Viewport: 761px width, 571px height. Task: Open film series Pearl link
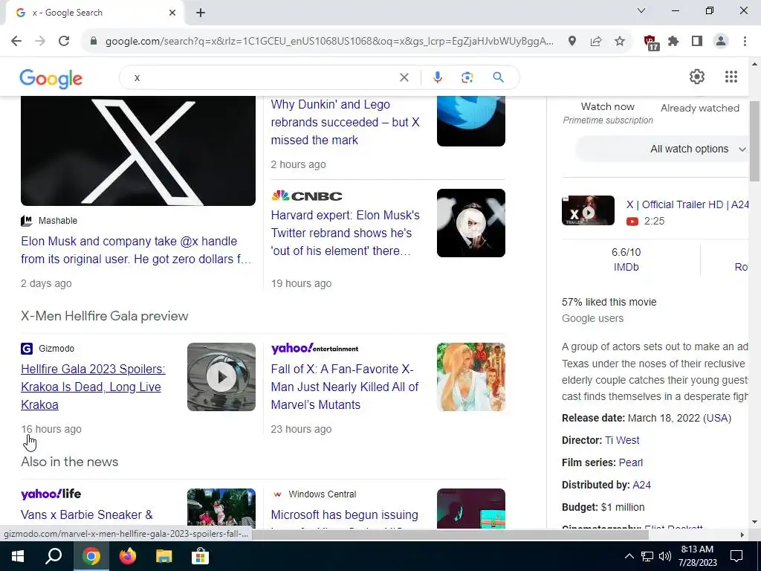(x=630, y=462)
